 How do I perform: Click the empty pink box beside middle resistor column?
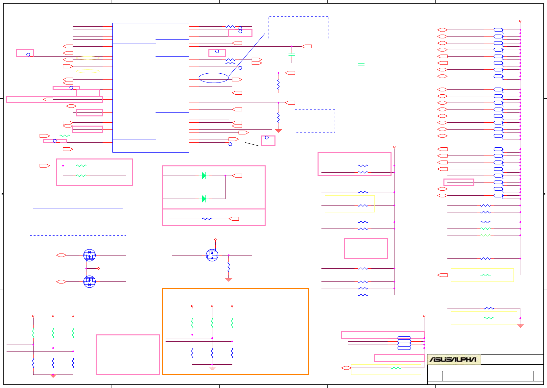coord(366,249)
